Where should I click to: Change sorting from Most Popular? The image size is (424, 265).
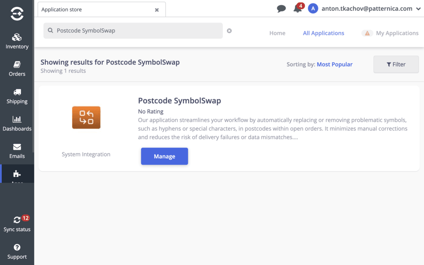pos(334,64)
